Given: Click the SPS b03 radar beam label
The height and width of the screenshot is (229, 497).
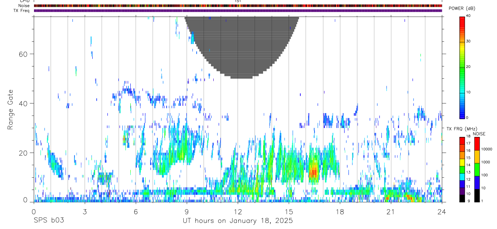Looking at the screenshot, I should pyautogui.click(x=48, y=221).
